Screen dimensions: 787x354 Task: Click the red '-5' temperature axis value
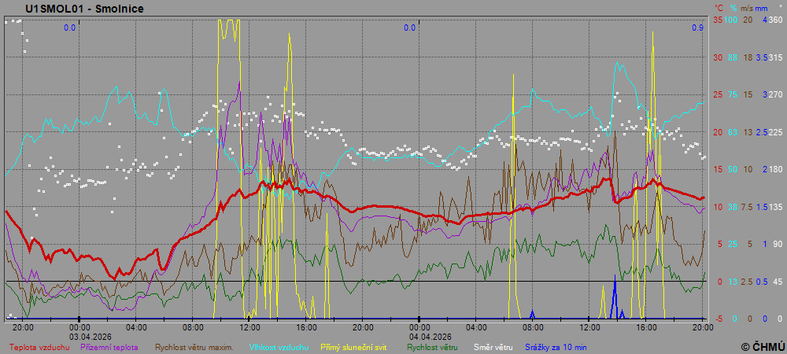[x=718, y=319]
